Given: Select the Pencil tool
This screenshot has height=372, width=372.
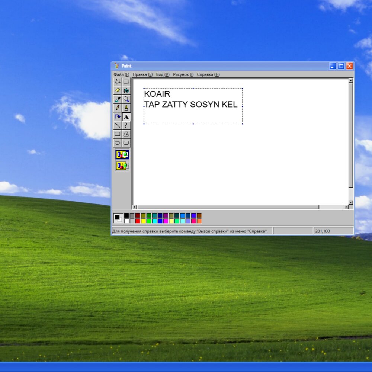Looking at the screenshot, I should tap(118, 108).
